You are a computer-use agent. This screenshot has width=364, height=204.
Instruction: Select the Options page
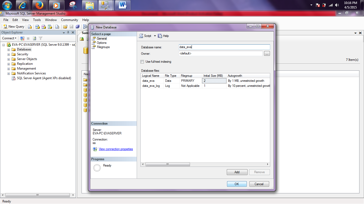[102, 43]
